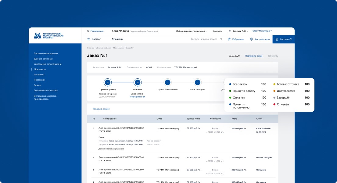Image resolution: width=337 pixels, height=183 pixels.
Task: Select Баланс in the left sidebar
Action: [38, 85]
